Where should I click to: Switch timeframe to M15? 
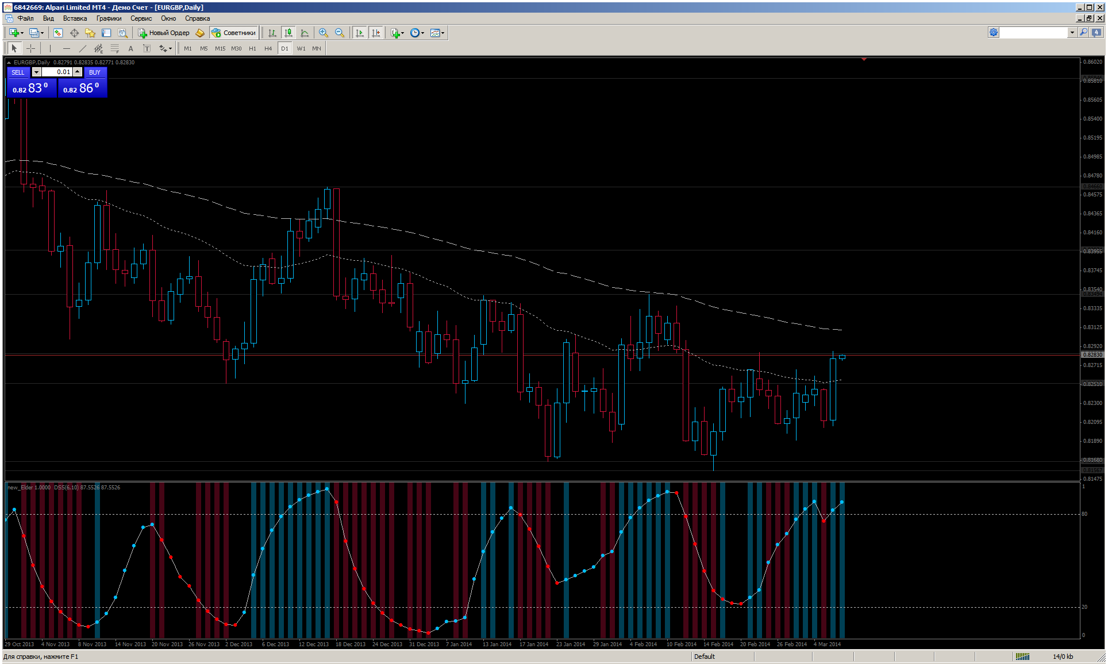pyautogui.click(x=220, y=48)
